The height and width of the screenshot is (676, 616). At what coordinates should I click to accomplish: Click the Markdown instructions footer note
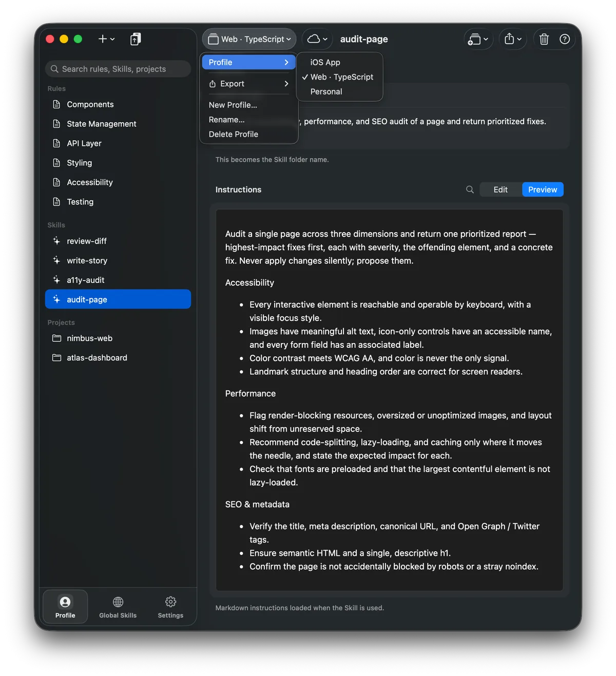tap(300, 608)
